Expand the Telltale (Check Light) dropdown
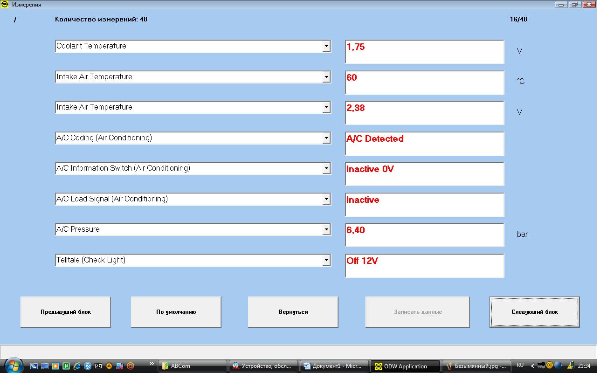This screenshot has width=607, height=373. [x=326, y=260]
